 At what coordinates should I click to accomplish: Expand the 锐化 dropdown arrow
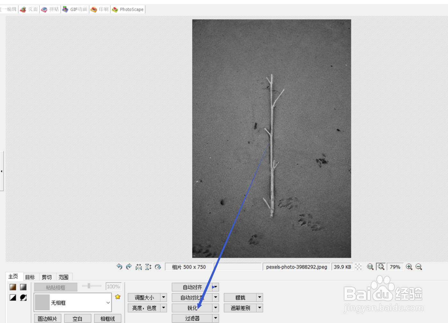(216, 308)
